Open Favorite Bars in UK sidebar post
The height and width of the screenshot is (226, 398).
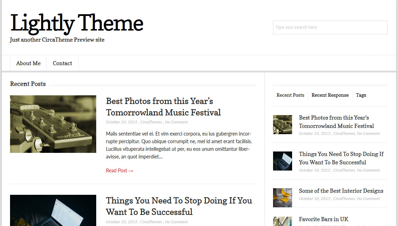click(x=323, y=219)
